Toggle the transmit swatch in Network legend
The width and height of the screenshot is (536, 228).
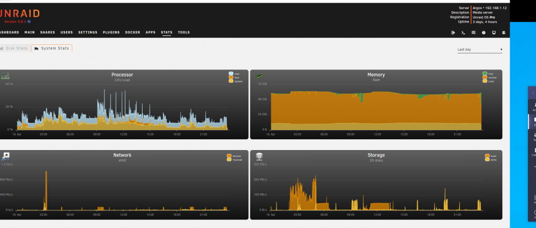click(x=229, y=160)
